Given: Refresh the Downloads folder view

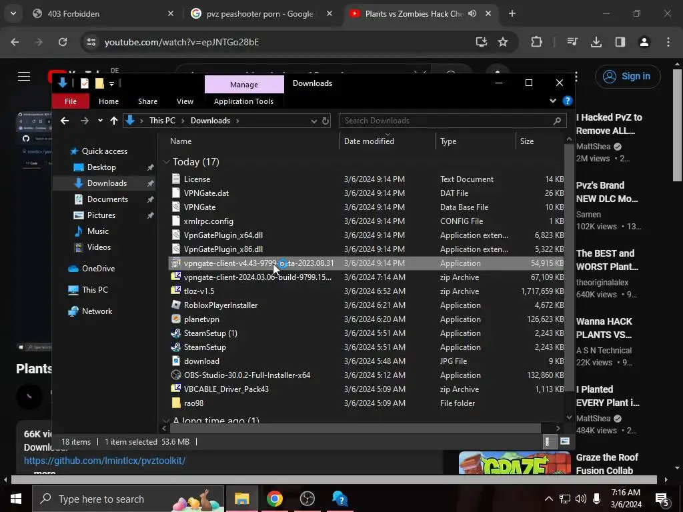Looking at the screenshot, I should 325,121.
